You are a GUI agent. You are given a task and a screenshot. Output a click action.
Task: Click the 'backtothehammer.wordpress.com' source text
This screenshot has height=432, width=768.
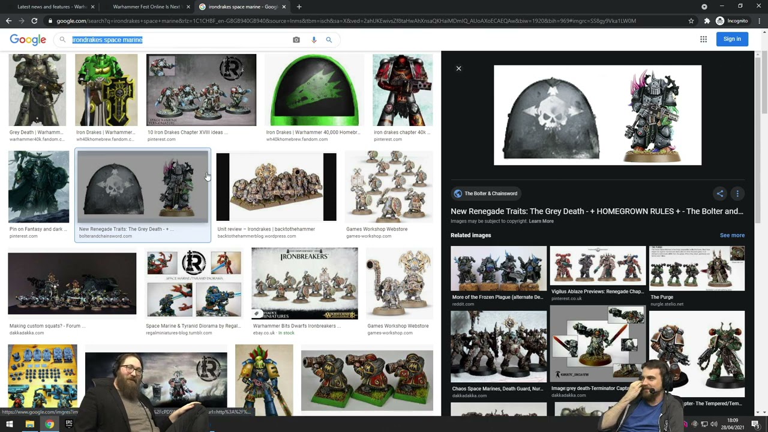[256, 236]
